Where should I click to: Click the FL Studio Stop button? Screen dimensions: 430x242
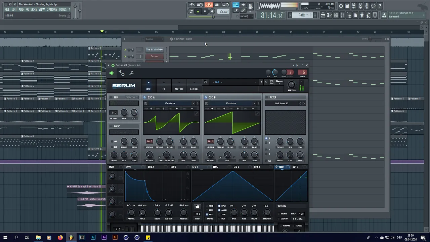coord(205,11)
